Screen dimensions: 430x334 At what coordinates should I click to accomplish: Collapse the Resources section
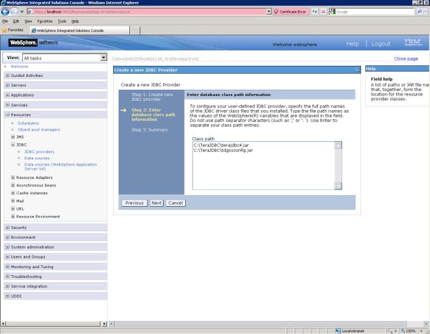click(x=7, y=114)
